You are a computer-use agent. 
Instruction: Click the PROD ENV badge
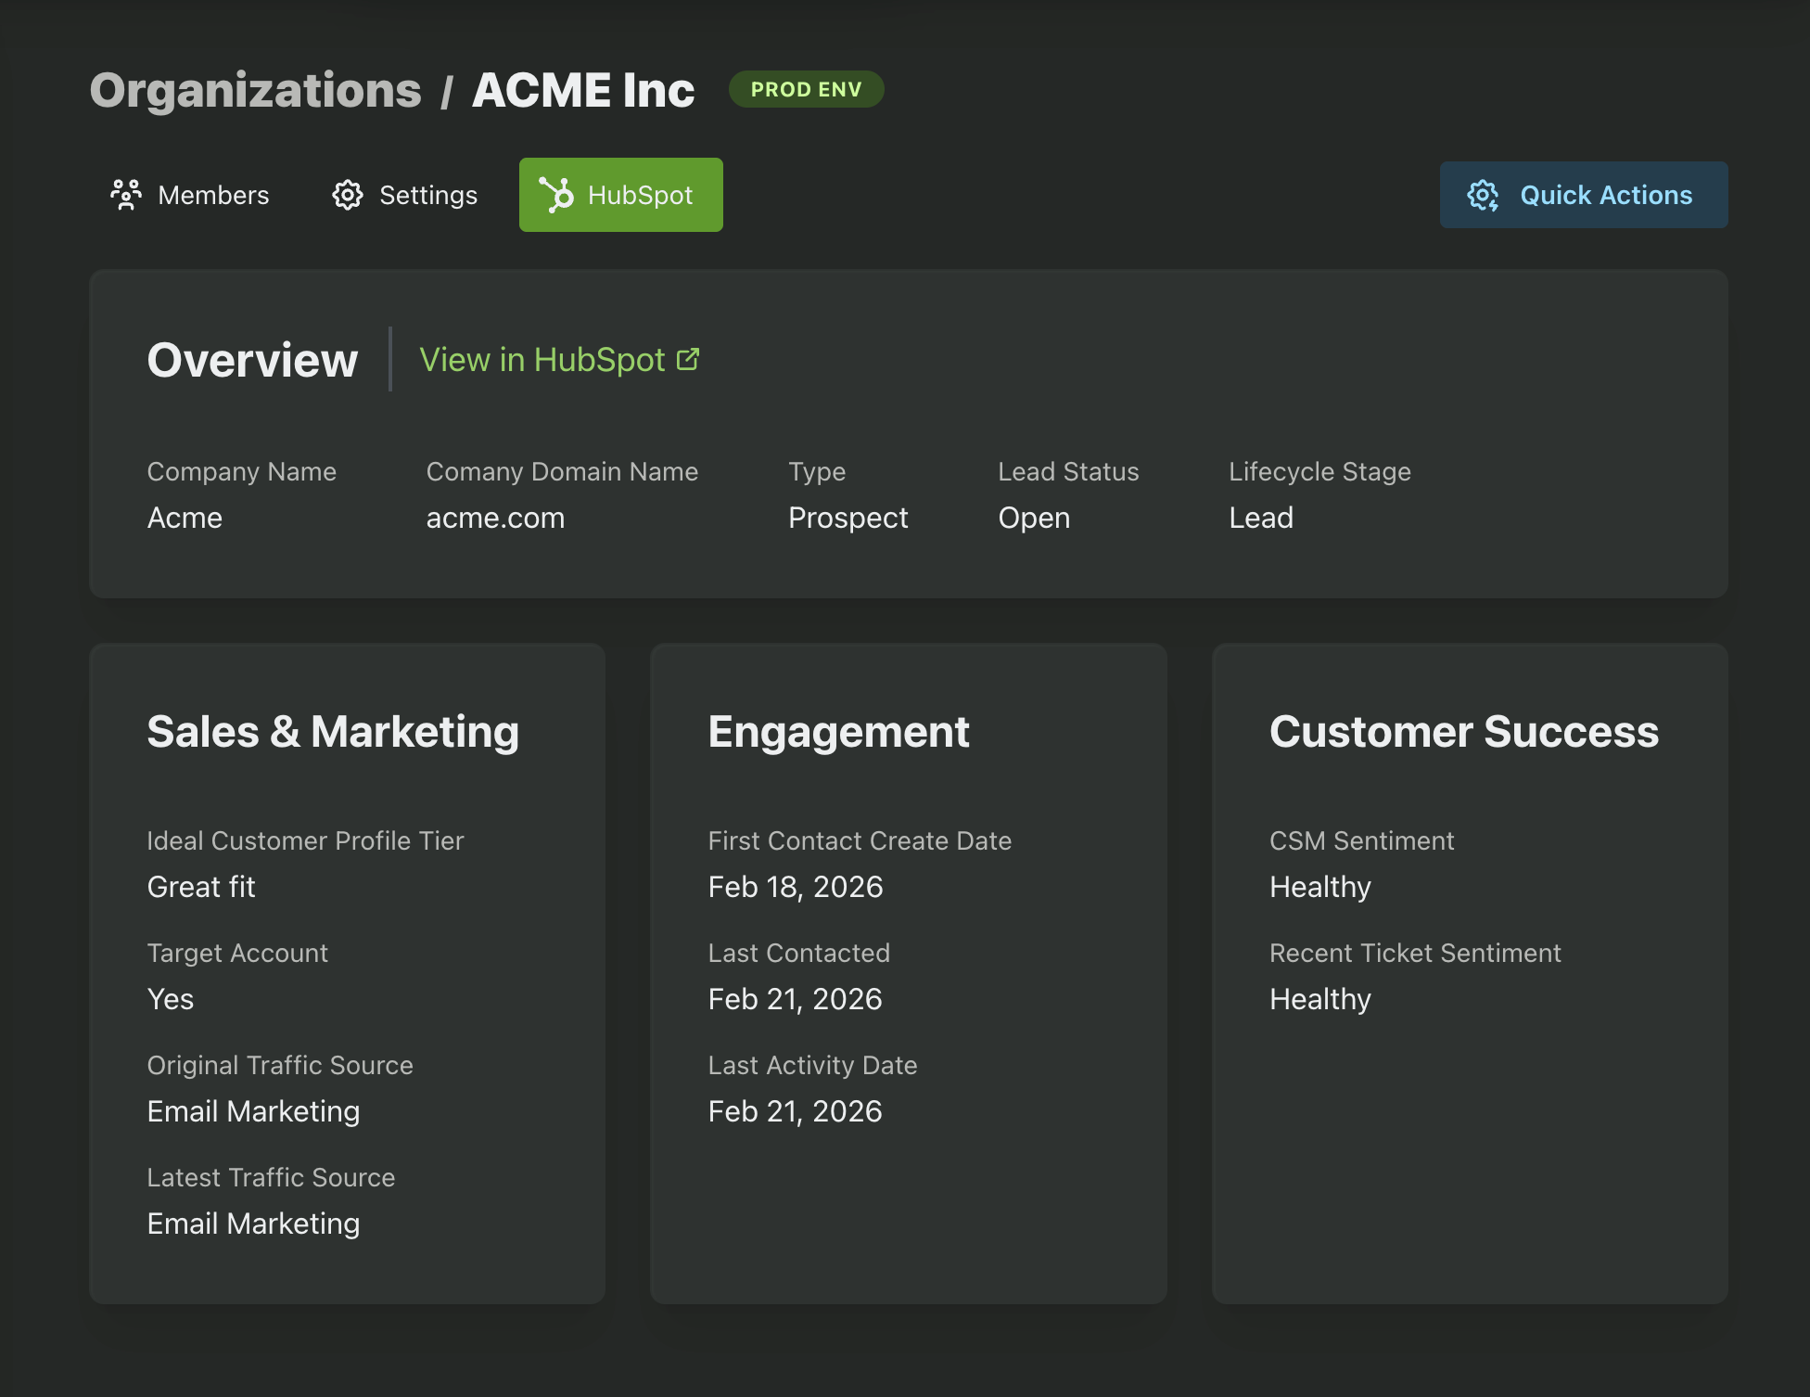pos(805,89)
